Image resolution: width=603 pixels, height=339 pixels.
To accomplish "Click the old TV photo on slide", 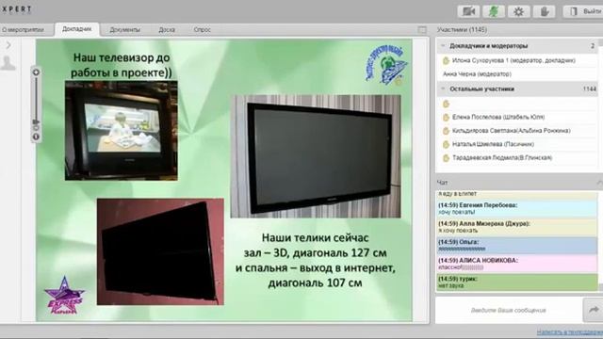I will pyautogui.click(x=122, y=130).
